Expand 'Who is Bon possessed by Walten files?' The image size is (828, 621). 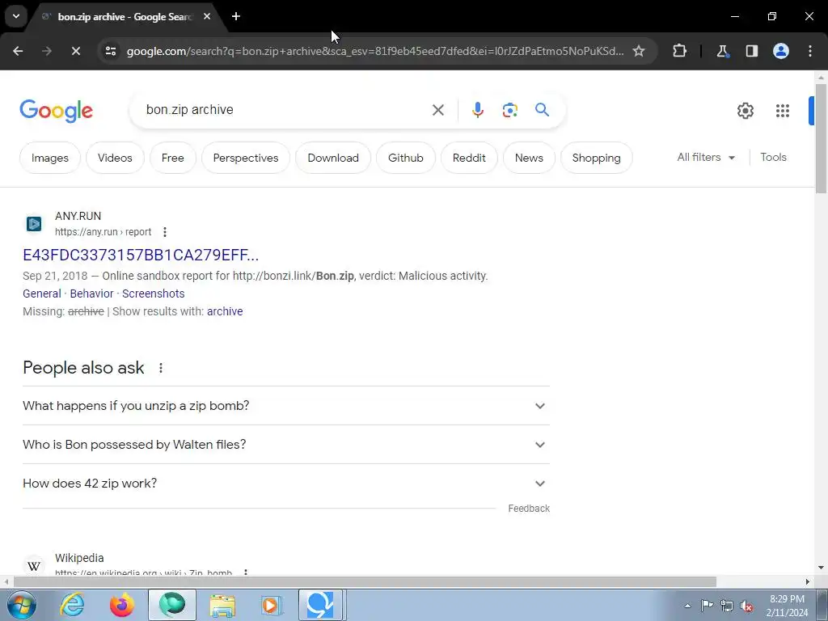click(285, 445)
